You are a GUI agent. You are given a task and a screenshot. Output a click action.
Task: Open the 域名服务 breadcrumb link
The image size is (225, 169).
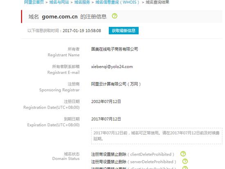coord(82,2)
